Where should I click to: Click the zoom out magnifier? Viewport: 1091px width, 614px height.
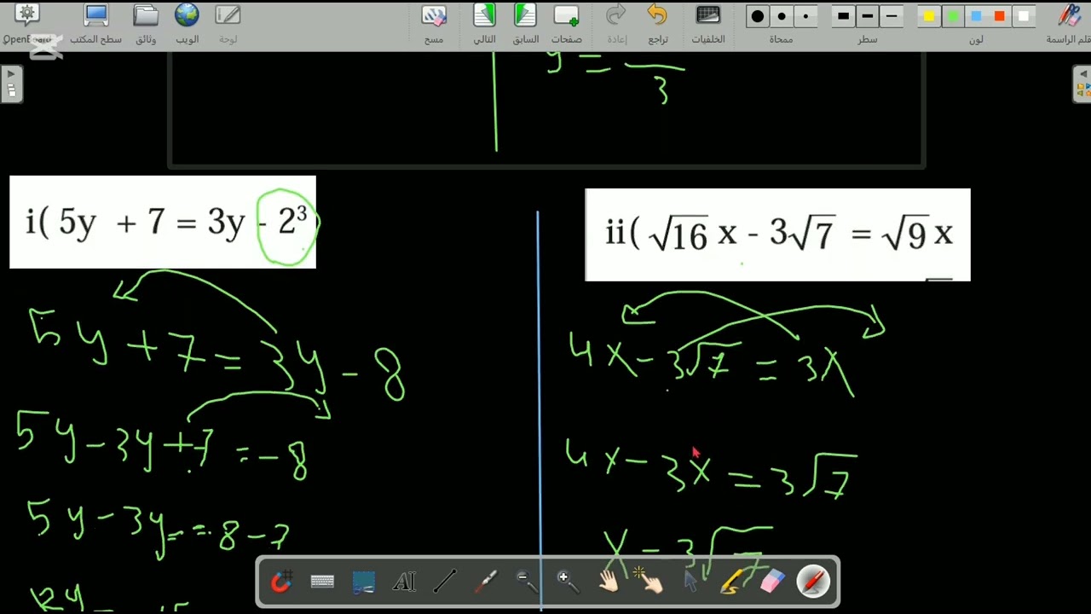[527, 582]
